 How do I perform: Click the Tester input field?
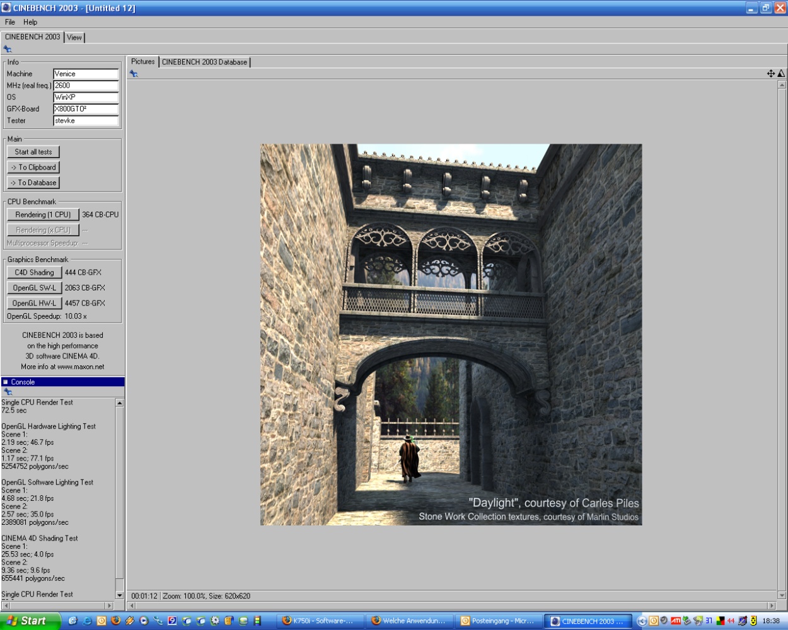point(86,120)
